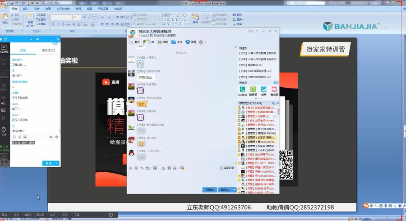Click the speaker volume icon in sidebar

click(3, 104)
